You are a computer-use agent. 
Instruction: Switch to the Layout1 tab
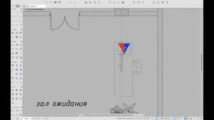[x=38, y=118]
